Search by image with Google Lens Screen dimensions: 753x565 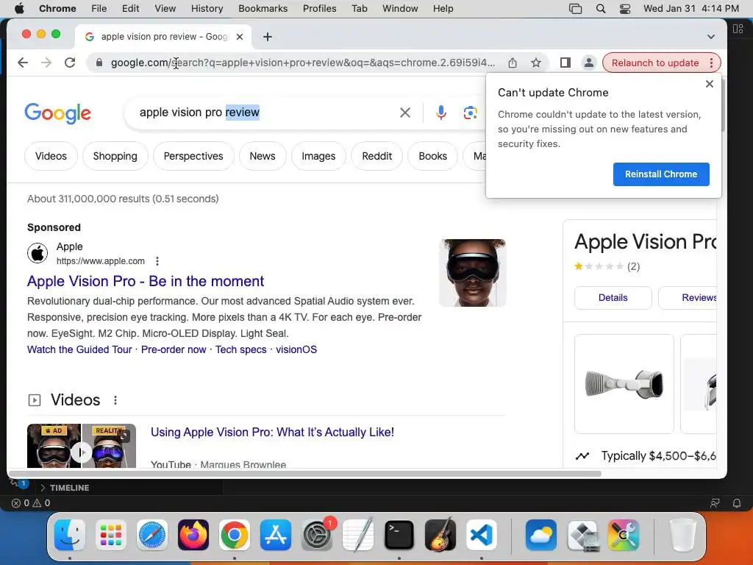470,113
